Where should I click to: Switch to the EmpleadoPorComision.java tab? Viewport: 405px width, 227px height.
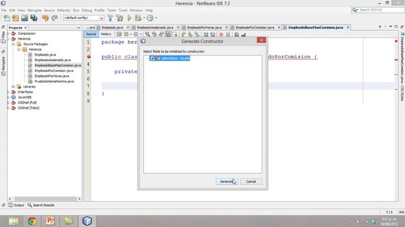click(254, 28)
